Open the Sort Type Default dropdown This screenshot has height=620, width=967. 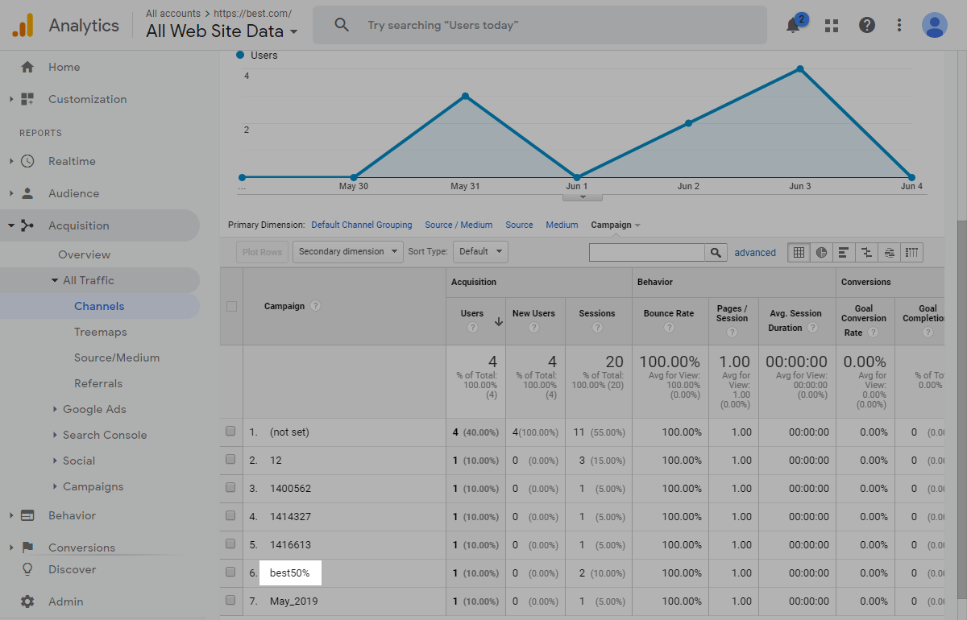(x=480, y=251)
